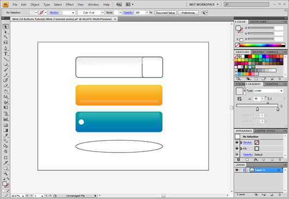Open the stroke weight dropdown

pos(73,13)
